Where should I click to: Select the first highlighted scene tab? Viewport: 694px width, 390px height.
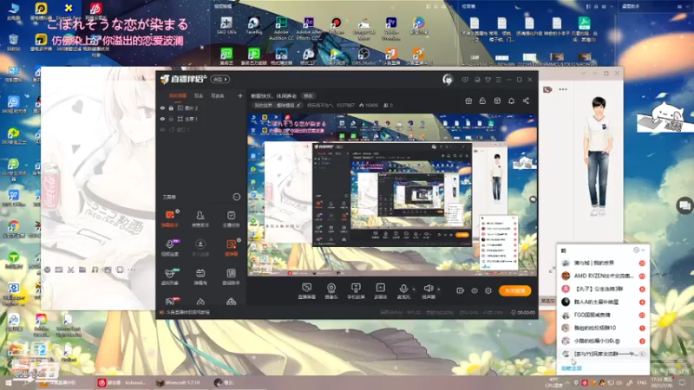pyautogui.click(x=178, y=95)
